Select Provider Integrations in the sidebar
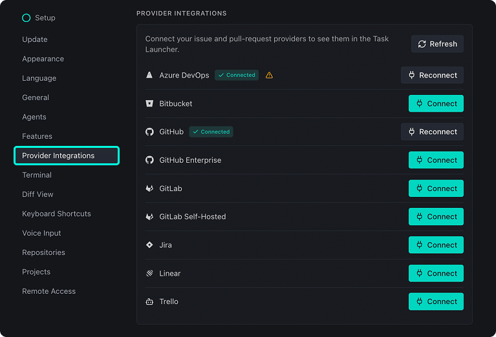 (x=67, y=156)
